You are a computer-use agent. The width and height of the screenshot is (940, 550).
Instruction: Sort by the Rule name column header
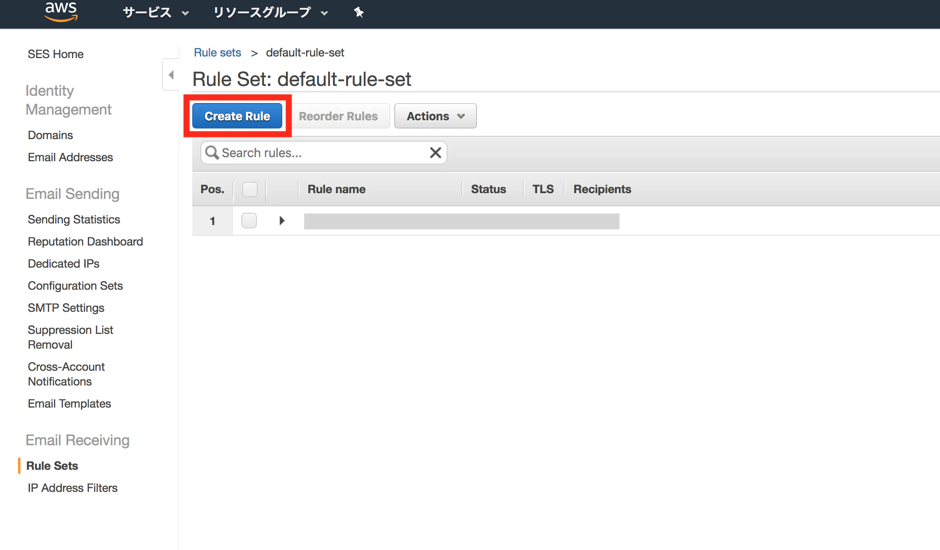337,189
